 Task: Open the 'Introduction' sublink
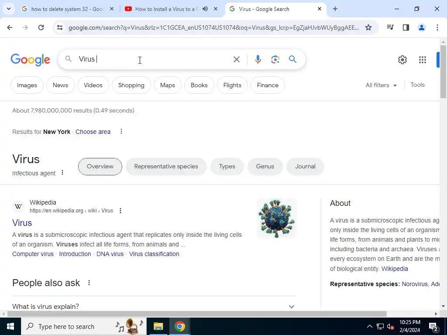point(75,254)
